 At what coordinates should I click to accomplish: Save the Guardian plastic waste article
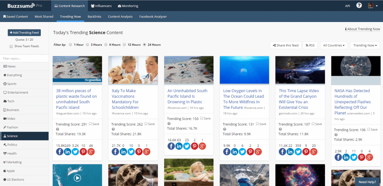coord(94,124)
